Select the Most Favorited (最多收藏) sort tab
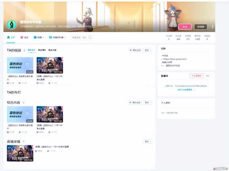 [52, 50]
